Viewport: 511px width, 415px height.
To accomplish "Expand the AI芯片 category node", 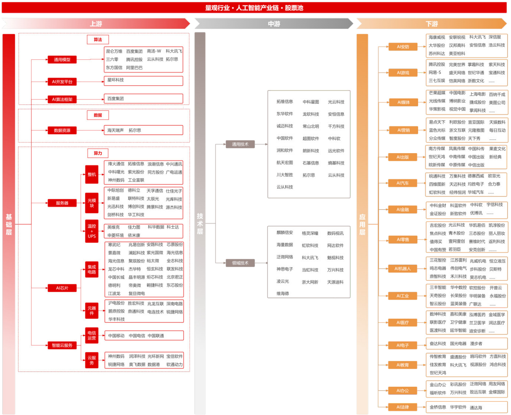I will (x=62, y=288).
